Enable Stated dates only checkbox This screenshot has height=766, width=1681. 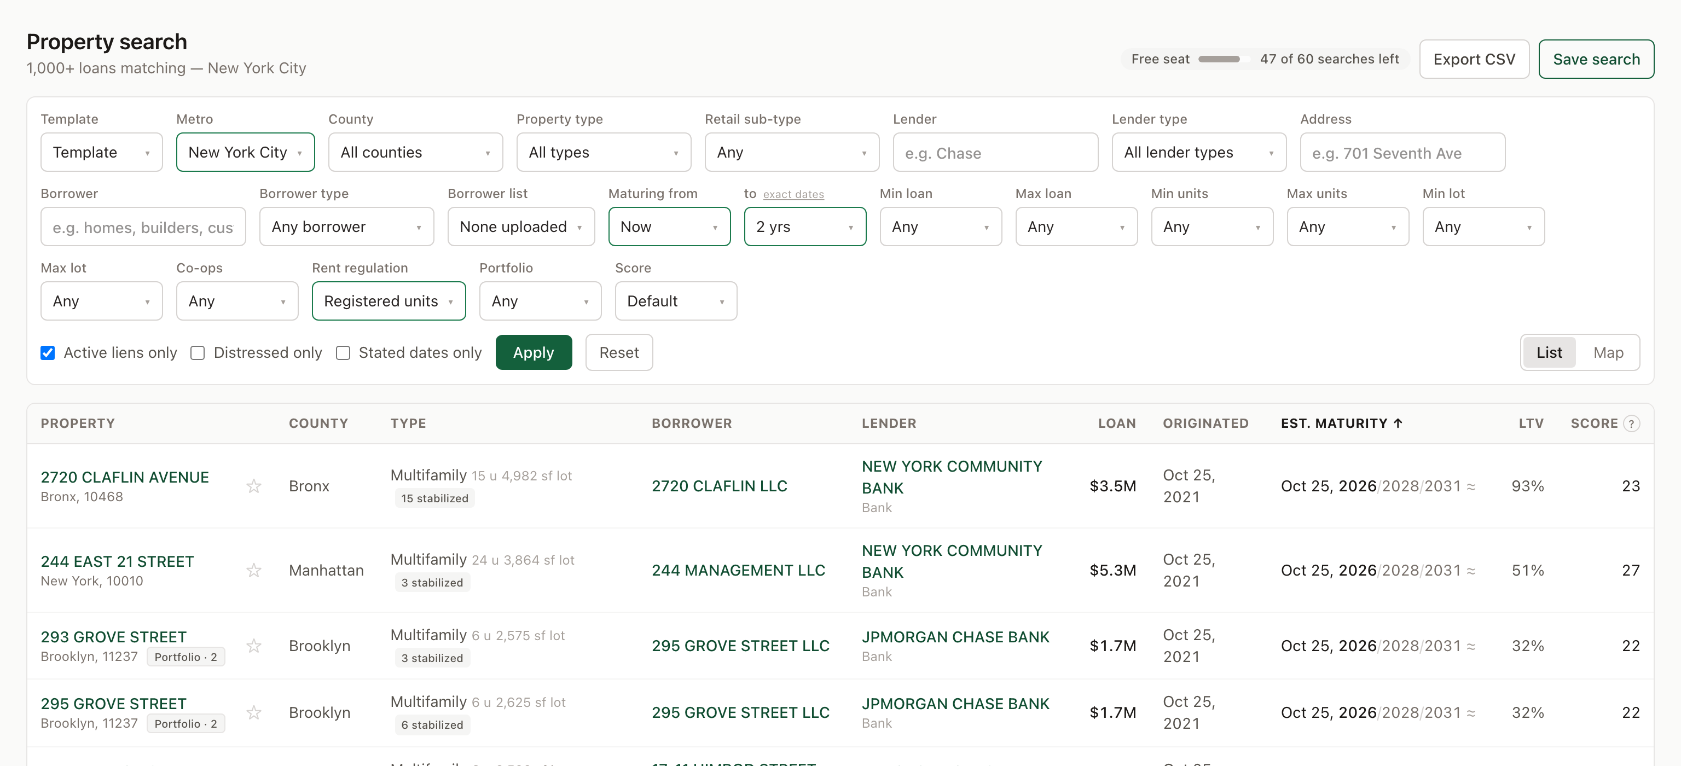tap(343, 353)
